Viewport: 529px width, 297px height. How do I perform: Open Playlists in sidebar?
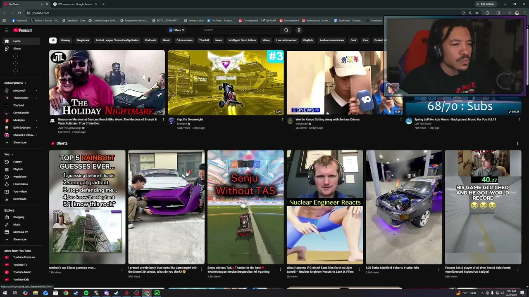pos(21,169)
